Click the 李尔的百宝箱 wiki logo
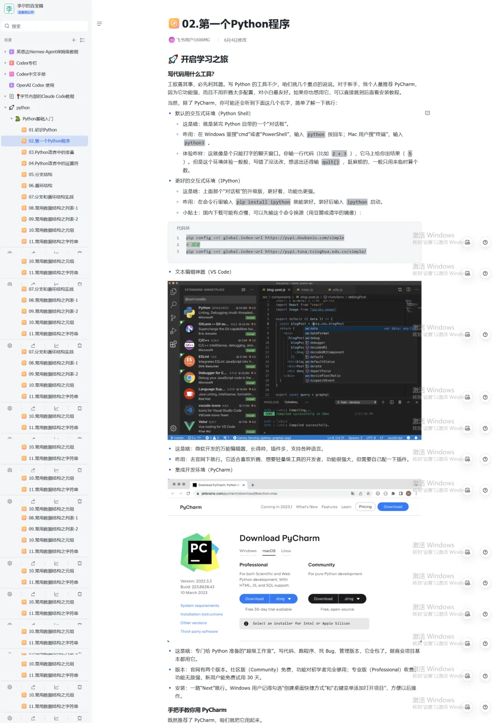This screenshot has width=496, height=723. [x=9, y=9]
